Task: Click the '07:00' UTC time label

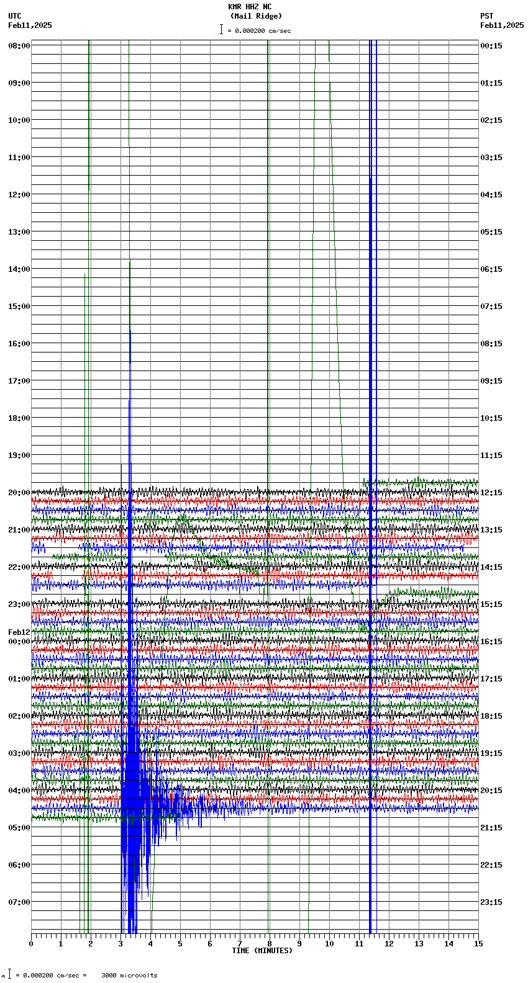Action: [19, 902]
